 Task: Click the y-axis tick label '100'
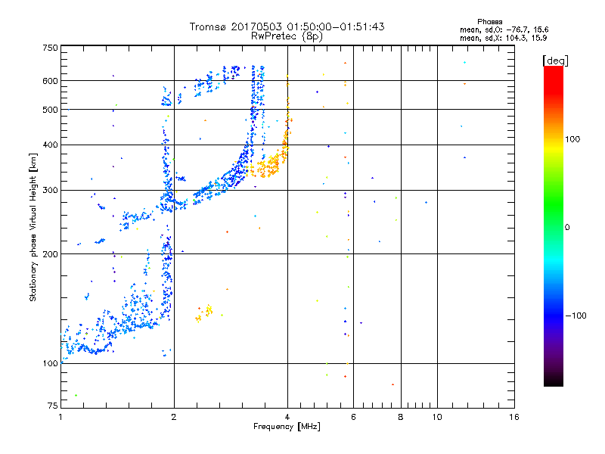pyautogui.click(x=50, y=363)
